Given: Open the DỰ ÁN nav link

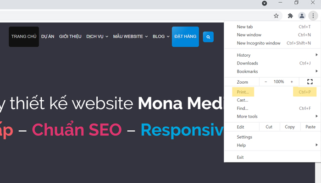Looking at the screenshot, I should (x=48, y=37).
